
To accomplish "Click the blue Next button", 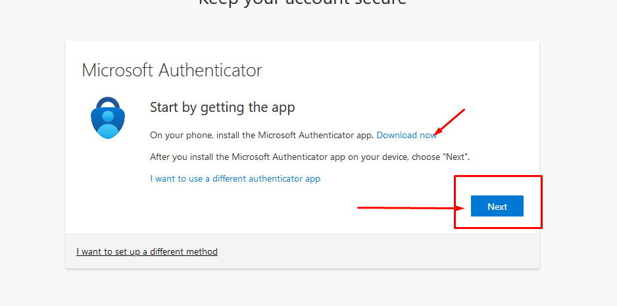I will 497,206.
